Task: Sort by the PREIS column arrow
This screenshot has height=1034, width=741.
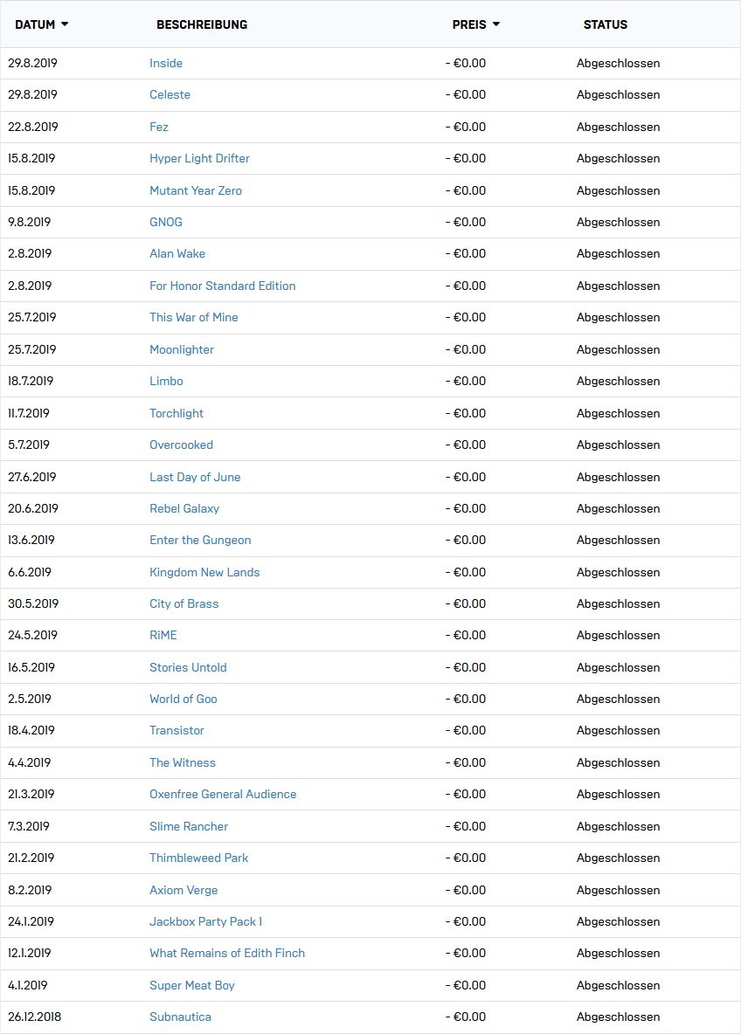Action: [496, 24]
